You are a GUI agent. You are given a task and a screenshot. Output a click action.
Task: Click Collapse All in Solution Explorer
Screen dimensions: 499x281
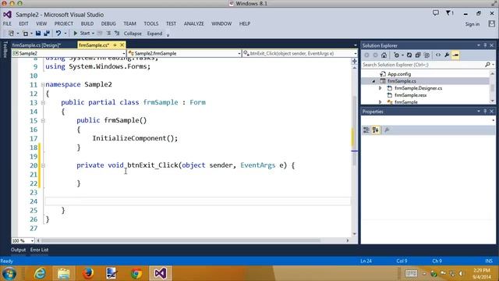click(x=418, y=55)
